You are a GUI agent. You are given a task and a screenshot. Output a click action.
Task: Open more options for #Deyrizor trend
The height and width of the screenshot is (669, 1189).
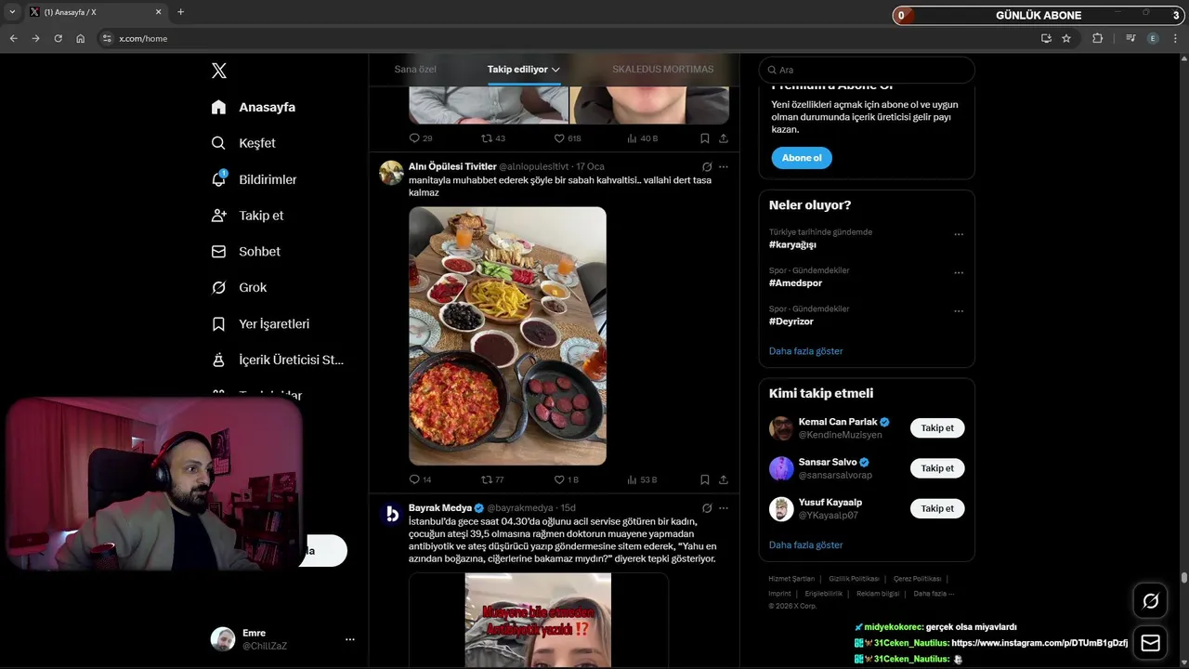pos(959,310)
